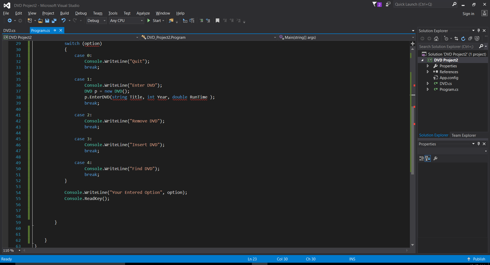Sync Solution Explorer with active document
Viewport: 490px width, 265px height.
(x=456, y=39)
